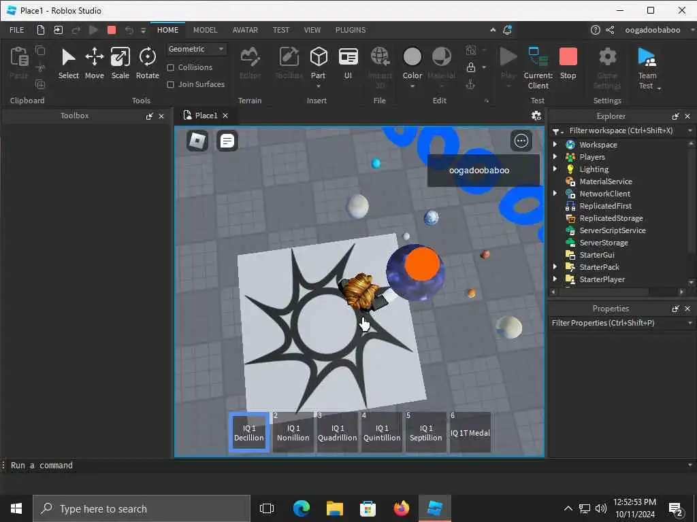The width and height of the screenshot is (697, 522).
Task: Pick the Scale tool
Action: click(x=120, y=63)
